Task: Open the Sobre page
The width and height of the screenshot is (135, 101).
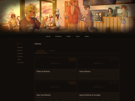Action: pos(87,36)
